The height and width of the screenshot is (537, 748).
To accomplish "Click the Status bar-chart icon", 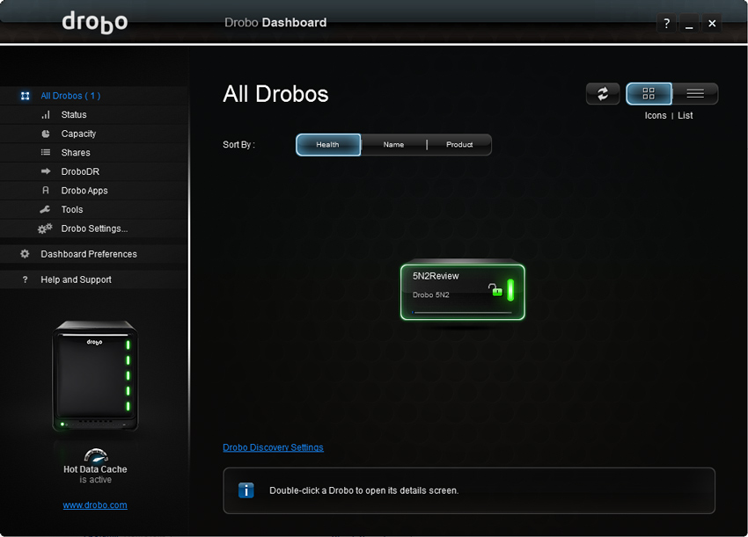I will point(46,115).
